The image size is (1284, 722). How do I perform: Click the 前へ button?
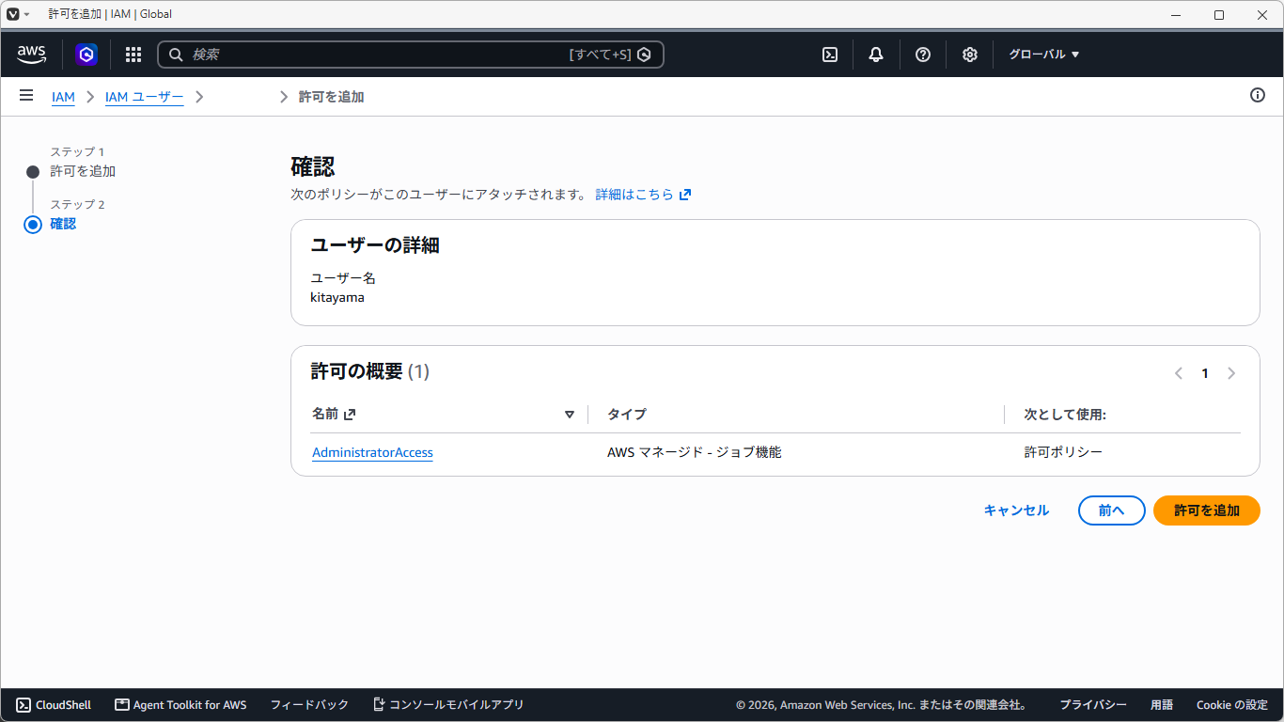(1112, 510)
